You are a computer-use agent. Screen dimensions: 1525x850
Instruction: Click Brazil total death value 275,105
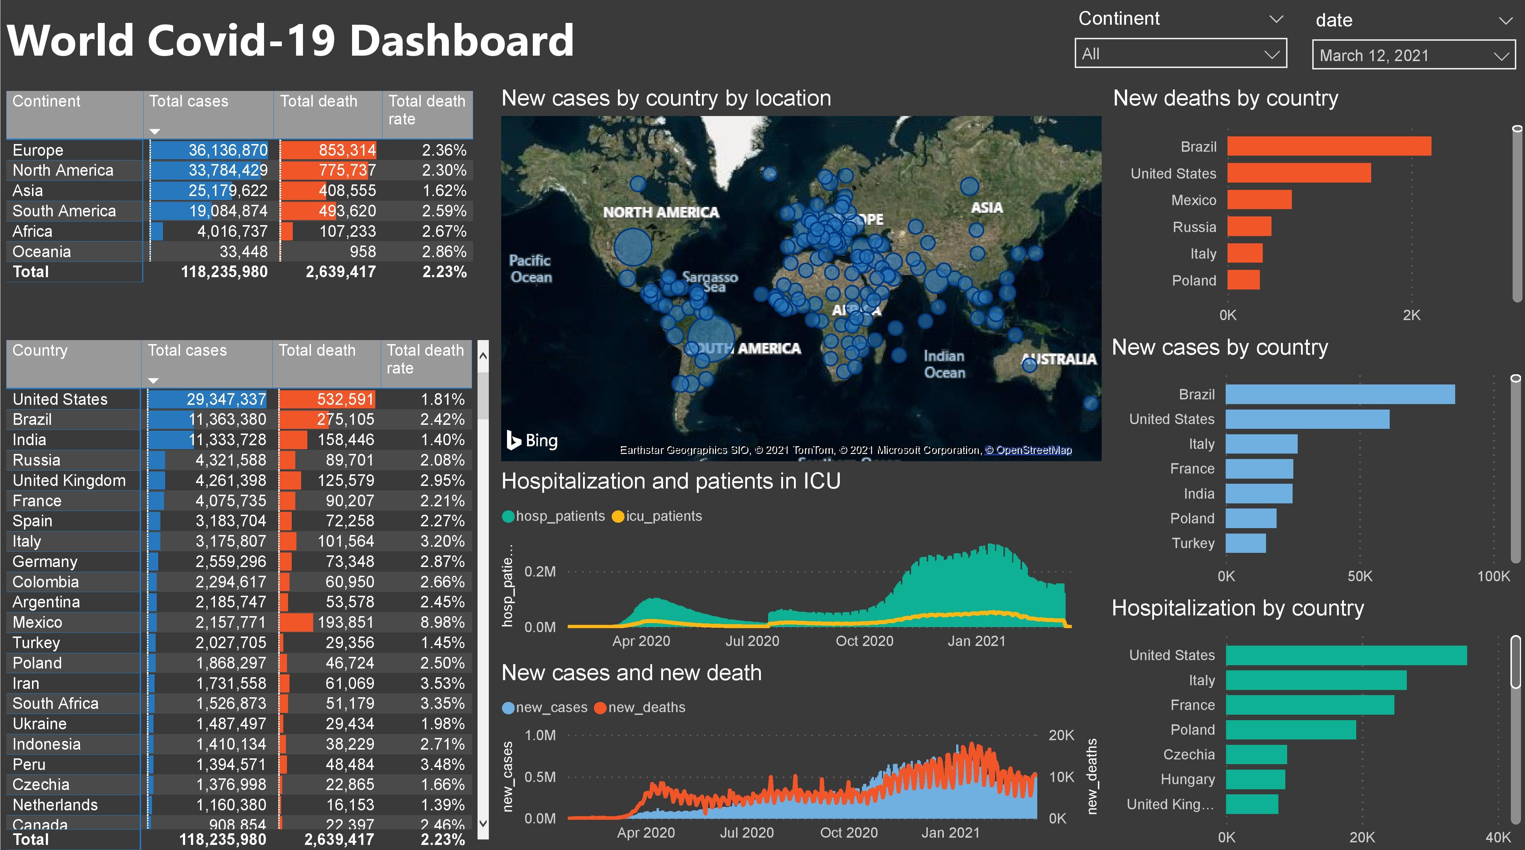tap(346, 420)
